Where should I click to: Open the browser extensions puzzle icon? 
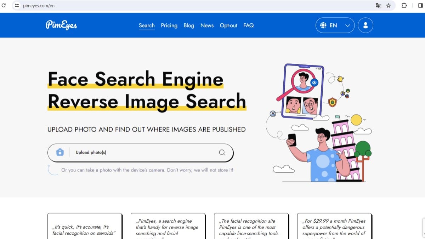pos(404,6)
